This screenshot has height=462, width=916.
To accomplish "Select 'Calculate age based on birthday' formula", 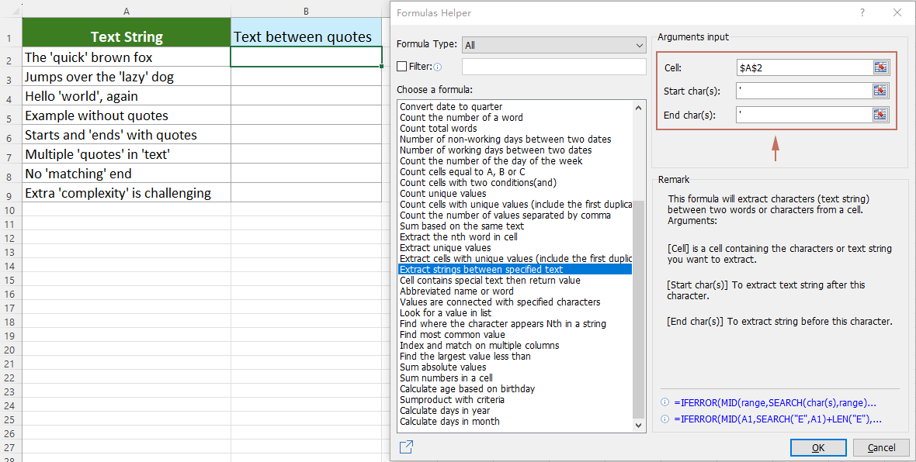I will pyautogui.click(x=467, y=389).
